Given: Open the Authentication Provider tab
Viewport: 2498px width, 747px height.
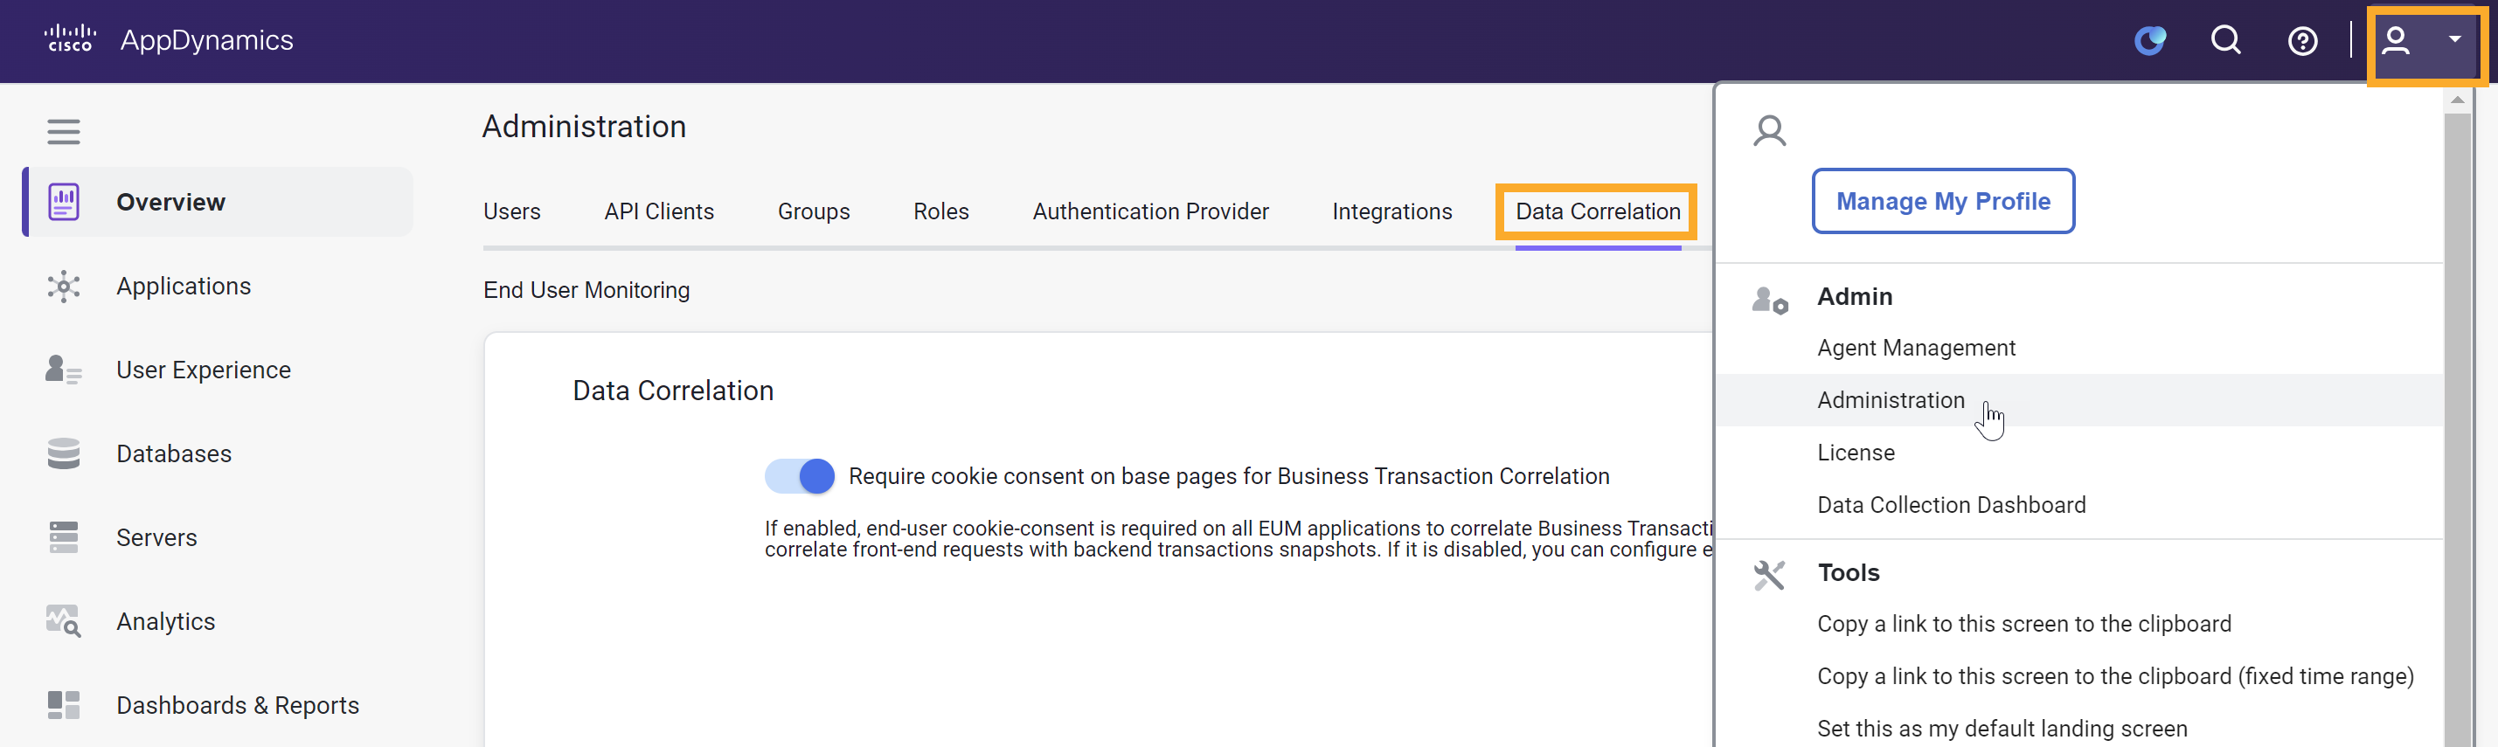Looking at the screenshot, I should pyautogui.click(x=1150, y=211).
